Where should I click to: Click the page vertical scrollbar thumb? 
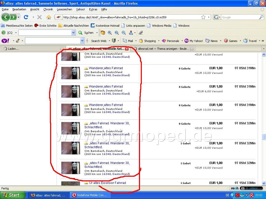(264, 137)
